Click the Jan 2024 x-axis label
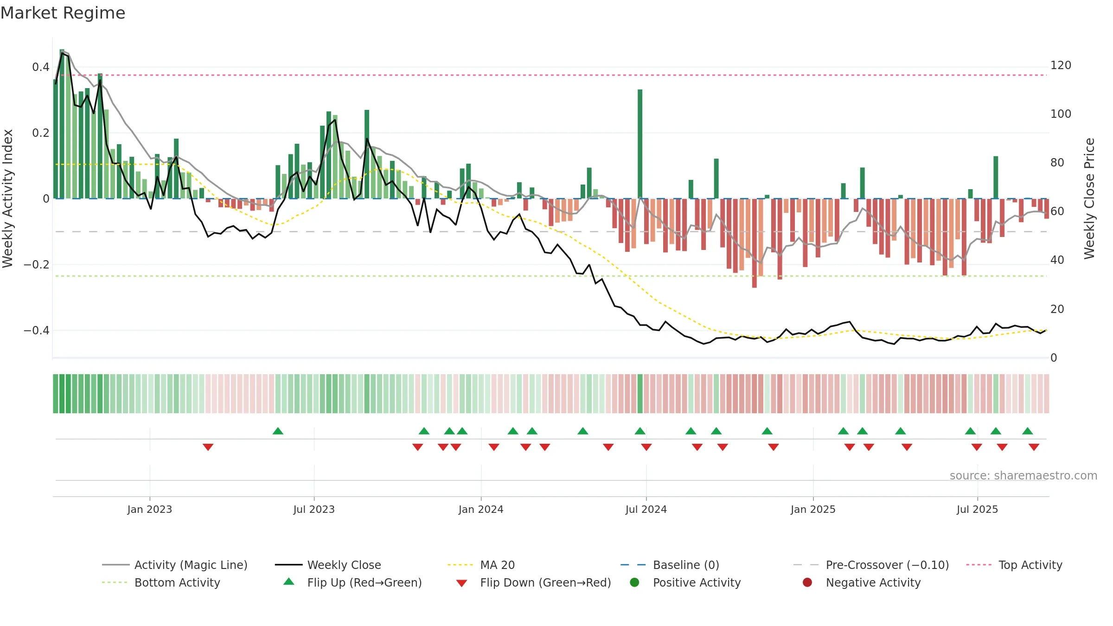Screen dimensions: 1113x626 coord(481,509)
